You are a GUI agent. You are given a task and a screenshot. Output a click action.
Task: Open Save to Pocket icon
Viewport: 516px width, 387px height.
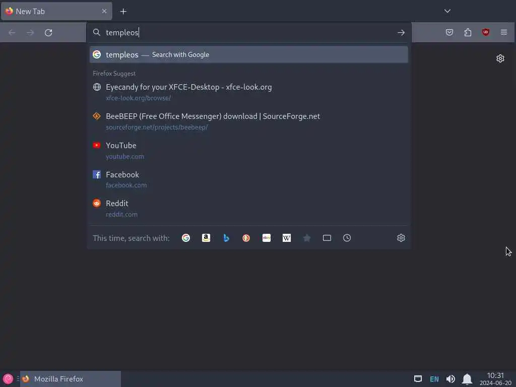pos(449,32)
